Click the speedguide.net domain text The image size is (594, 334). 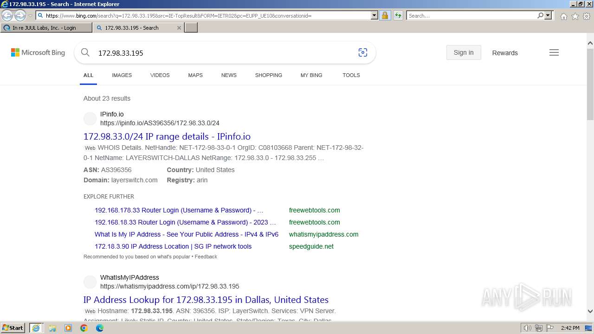pos(311,246)
